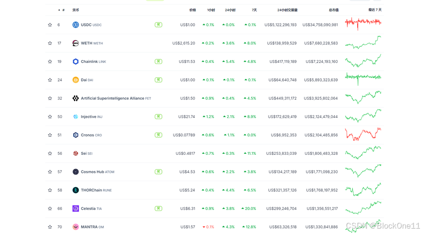Click the green buy badge for Cronos
This screenshot has height=233, width=422.
click(x=159, y=135)
